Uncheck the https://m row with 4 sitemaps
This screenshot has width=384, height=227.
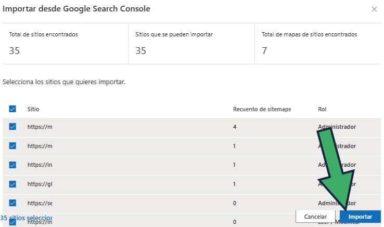pos(12,126)
